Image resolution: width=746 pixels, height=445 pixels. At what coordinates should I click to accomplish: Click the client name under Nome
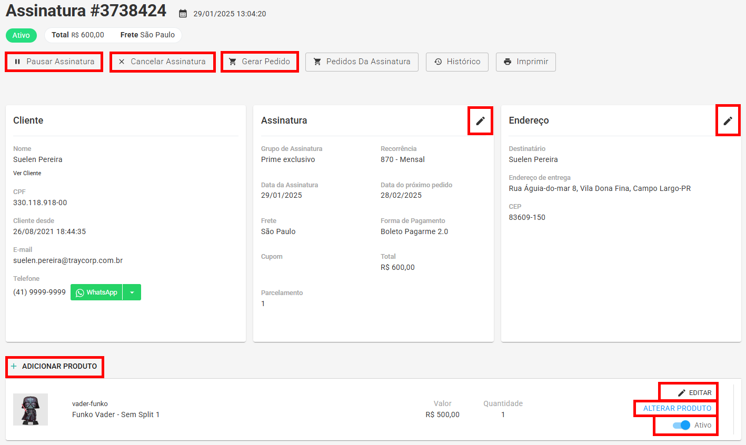(x=38, y=159)
